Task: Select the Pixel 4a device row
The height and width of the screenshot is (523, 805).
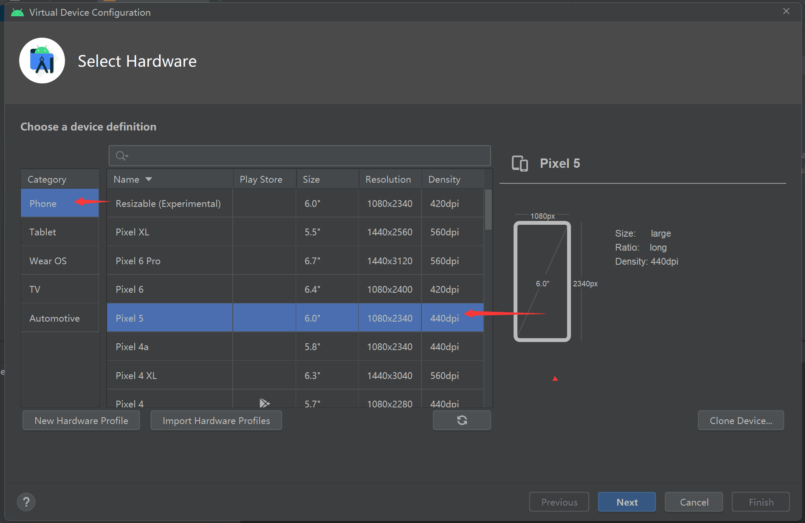Action: click(x=295, y=347)
